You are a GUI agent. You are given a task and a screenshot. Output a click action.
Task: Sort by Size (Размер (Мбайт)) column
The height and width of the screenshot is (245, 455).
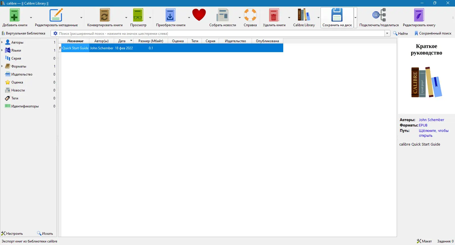151,41
